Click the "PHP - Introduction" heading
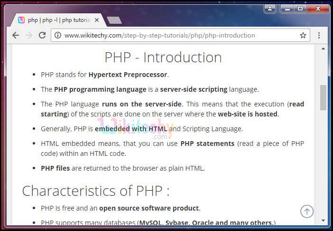333x231 pixels. point(163,58)
